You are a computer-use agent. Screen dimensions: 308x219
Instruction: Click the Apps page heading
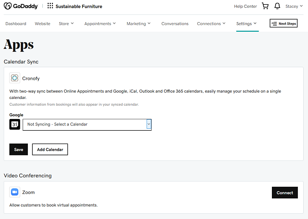coord(19,45)
